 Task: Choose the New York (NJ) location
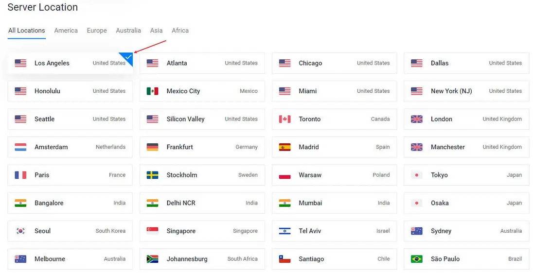click(x=466, y=91)
